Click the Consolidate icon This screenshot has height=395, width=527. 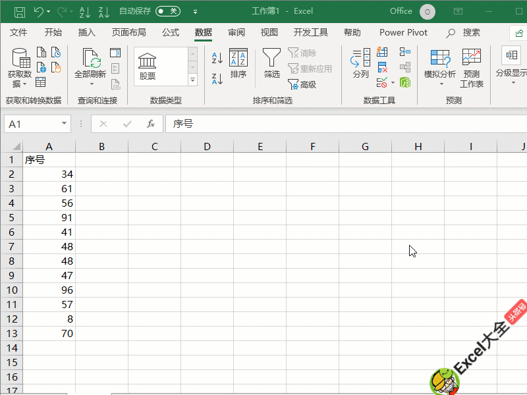(x=405, y=52)
